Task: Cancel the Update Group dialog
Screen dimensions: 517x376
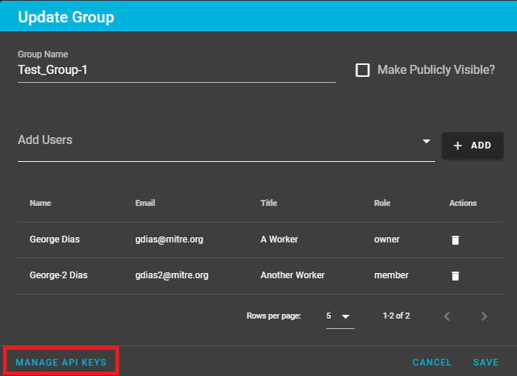Action: pyautogui.click(x=432, y=362)
